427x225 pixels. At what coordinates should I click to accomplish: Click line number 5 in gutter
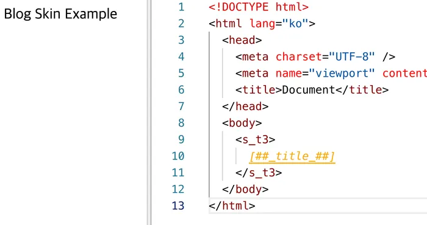tap(181, 74)
